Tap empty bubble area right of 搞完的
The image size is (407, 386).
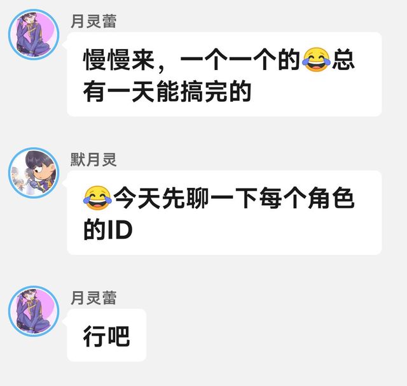(314, 92)
